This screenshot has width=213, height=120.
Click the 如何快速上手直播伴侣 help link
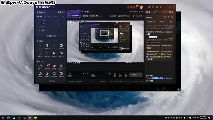click(75, 82)
